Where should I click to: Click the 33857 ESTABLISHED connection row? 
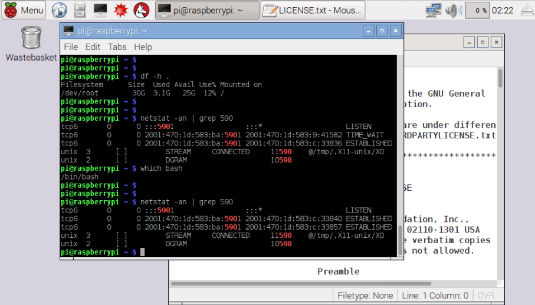point(227,227)
